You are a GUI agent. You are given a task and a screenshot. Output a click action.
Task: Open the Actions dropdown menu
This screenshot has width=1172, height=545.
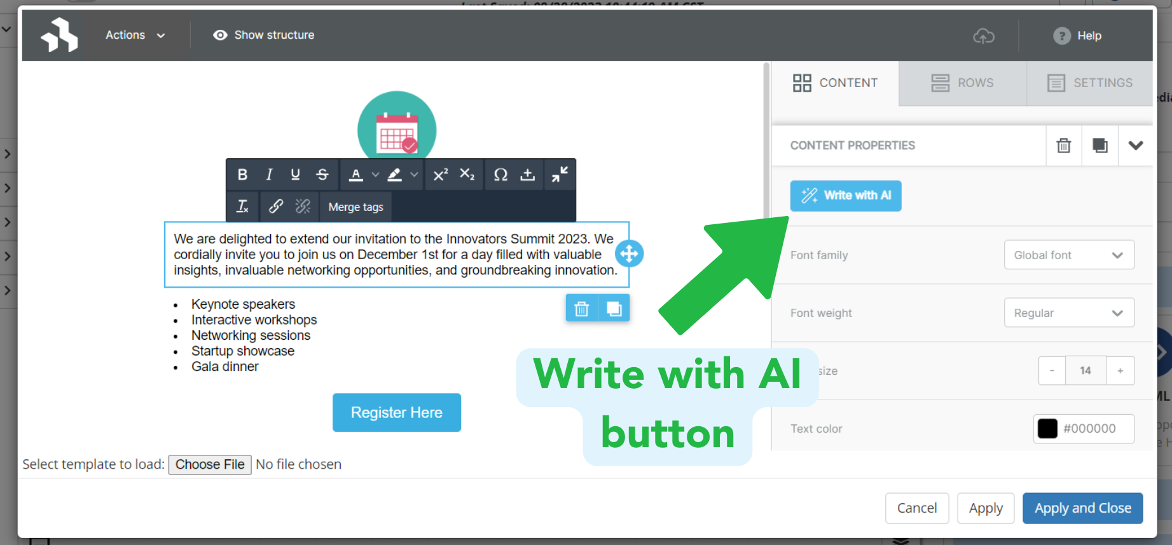(135, 35)
